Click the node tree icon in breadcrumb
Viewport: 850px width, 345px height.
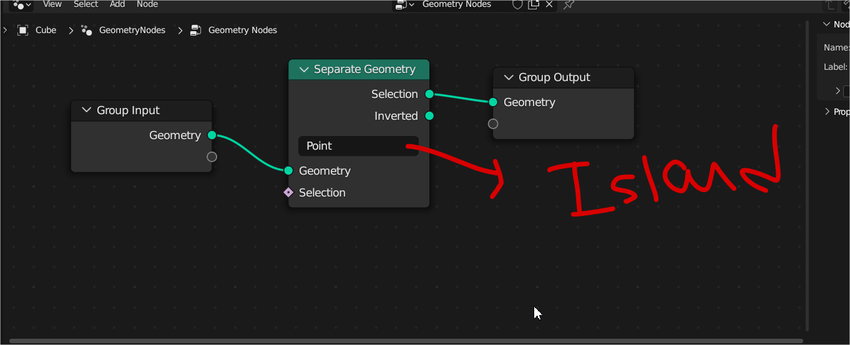pyautogui.click(x=196, y=30)
